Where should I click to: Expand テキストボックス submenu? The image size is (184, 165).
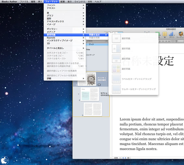[x=65, y=21]
